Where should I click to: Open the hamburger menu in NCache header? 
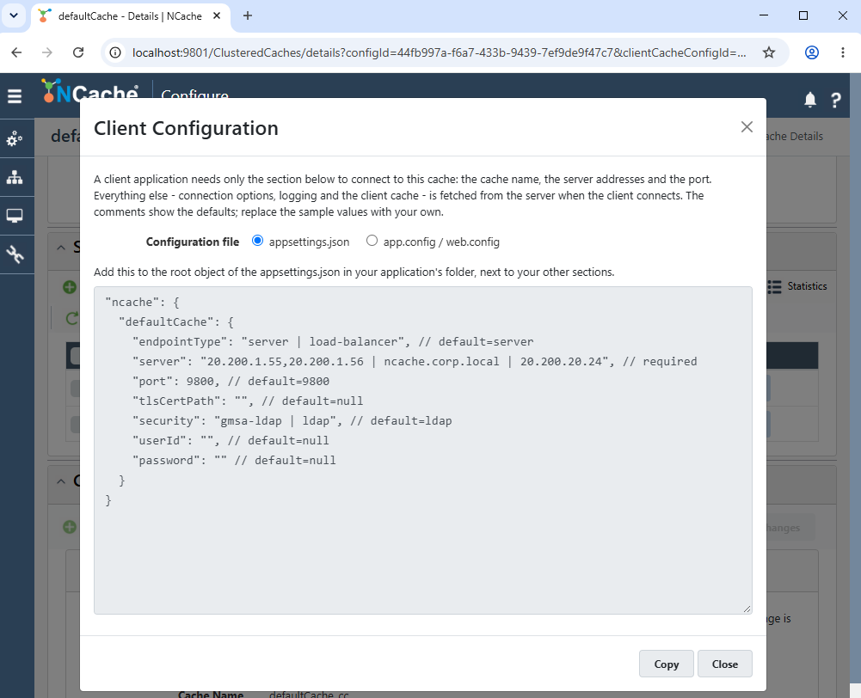click(15, 96)
